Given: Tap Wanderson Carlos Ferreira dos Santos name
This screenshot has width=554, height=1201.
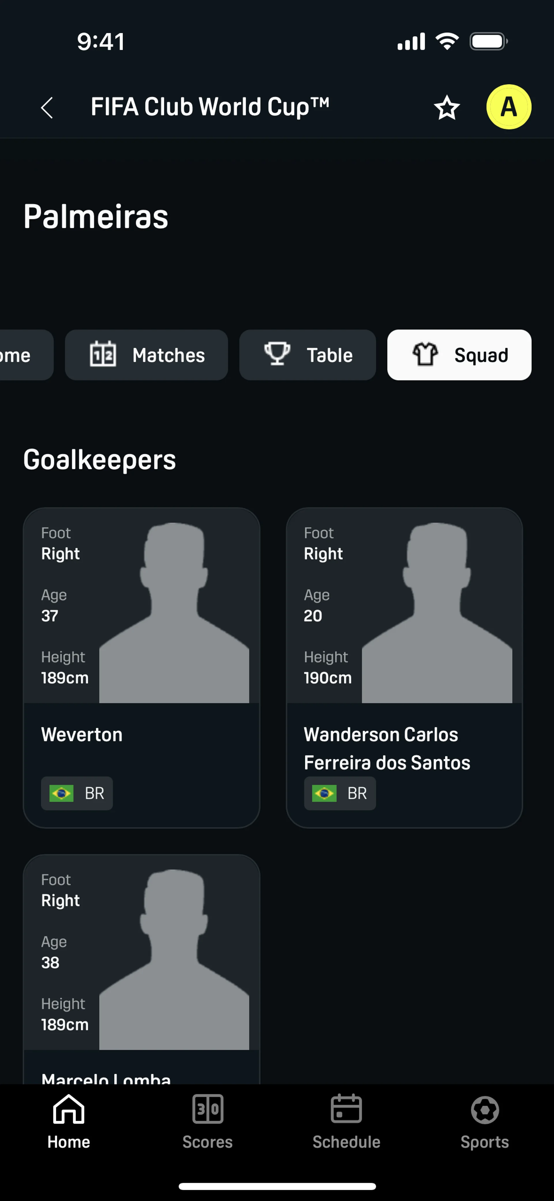Looking at the screenshot, I should 387,748.
